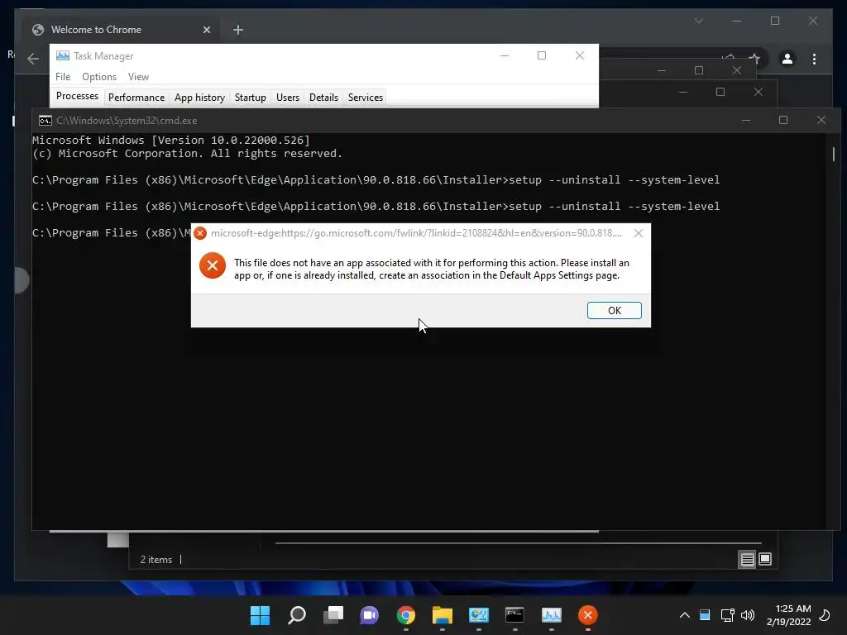The height and width of the screenshot is (635, 847).
Task: Open the Task Manager View menu
Action: (138, 77)
